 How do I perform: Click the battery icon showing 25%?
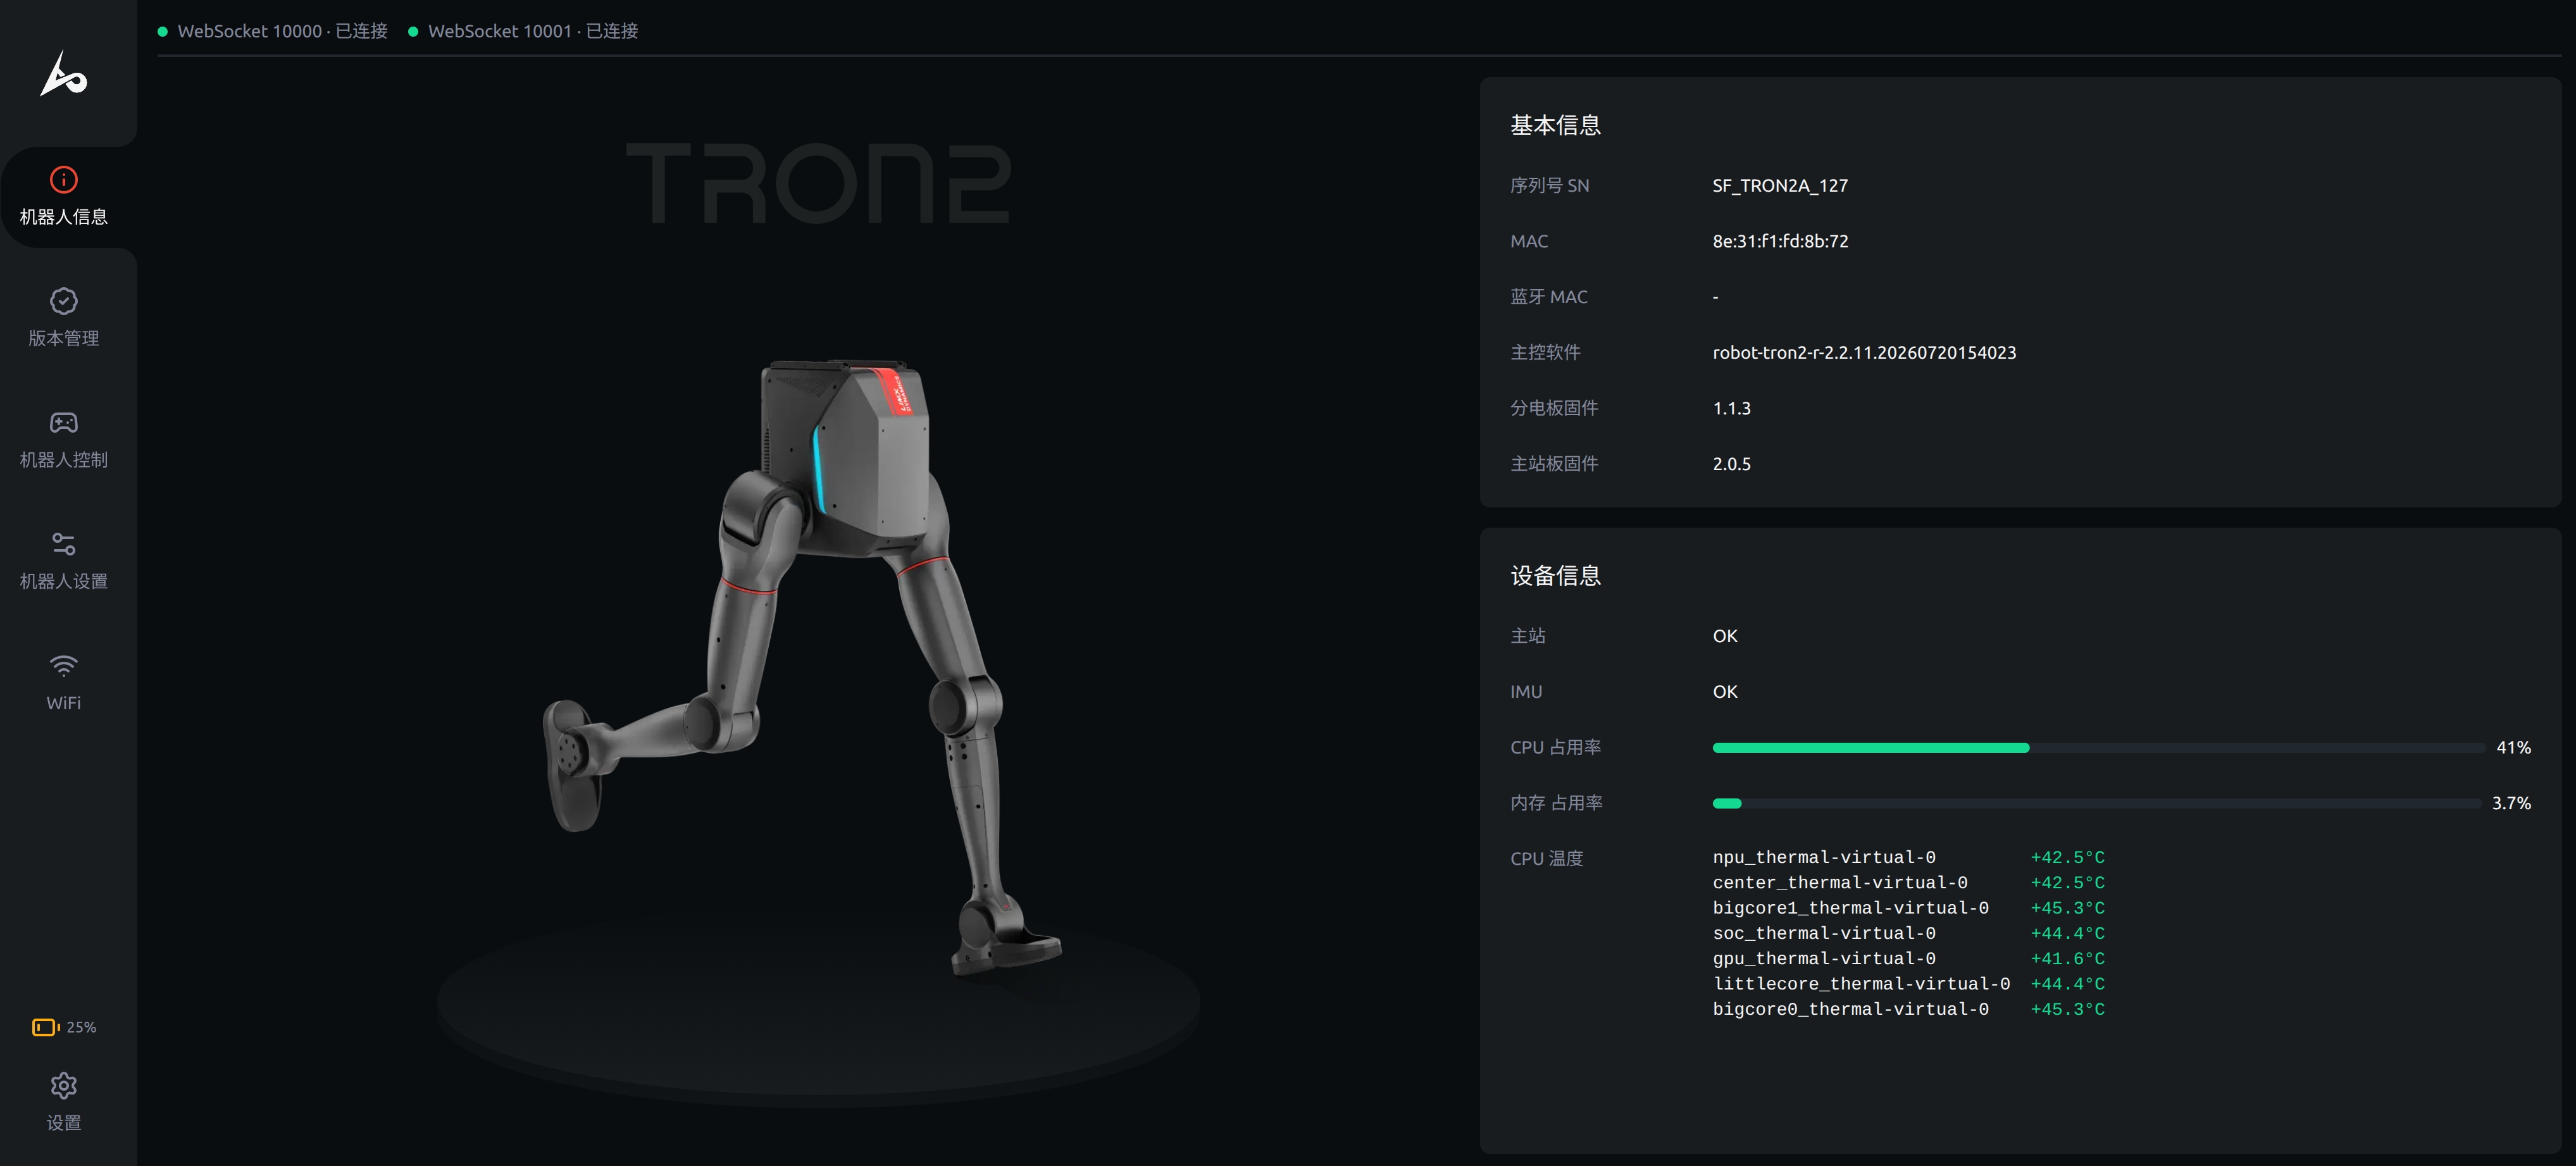click(x=46, y=1027)
